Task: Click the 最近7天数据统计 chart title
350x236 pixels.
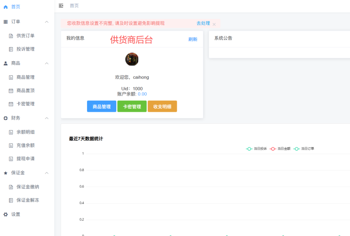Action: click(x=86, y=139)
